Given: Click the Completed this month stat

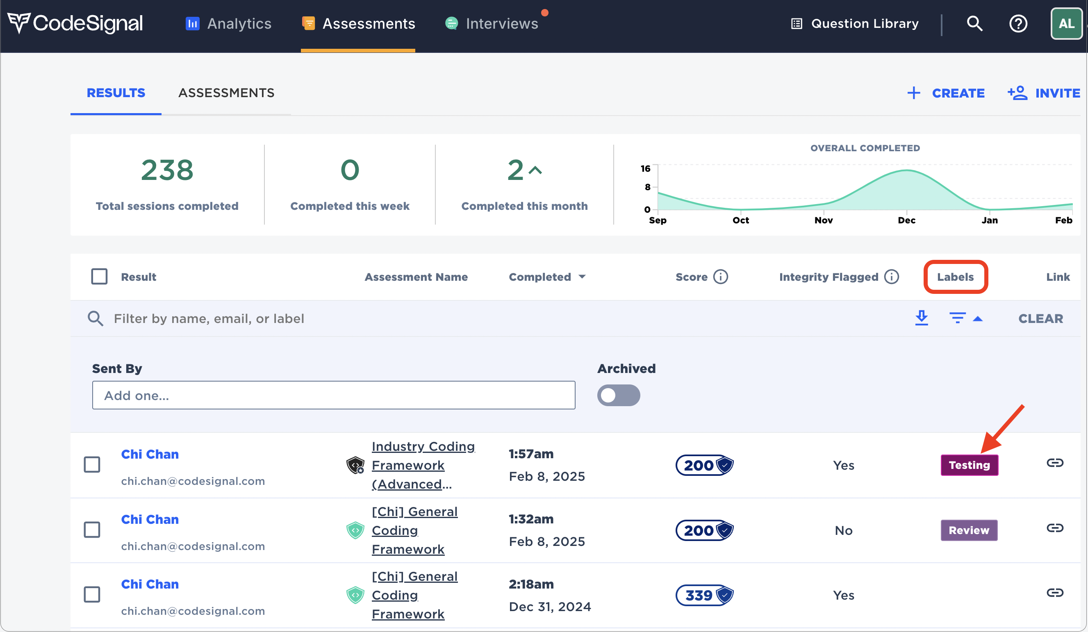Looking at the screenshot, I should [524, 184].
